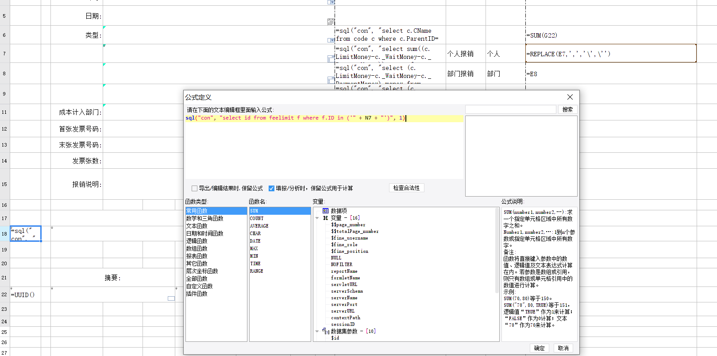Select the 个人报销 cell
Image resolution: width=717 pixels, height=356 pixels.
pyautogui.click(x=466, y=54)
